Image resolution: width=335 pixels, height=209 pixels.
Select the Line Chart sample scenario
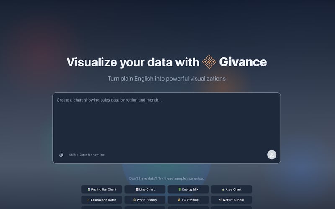(x=145, y=189)
